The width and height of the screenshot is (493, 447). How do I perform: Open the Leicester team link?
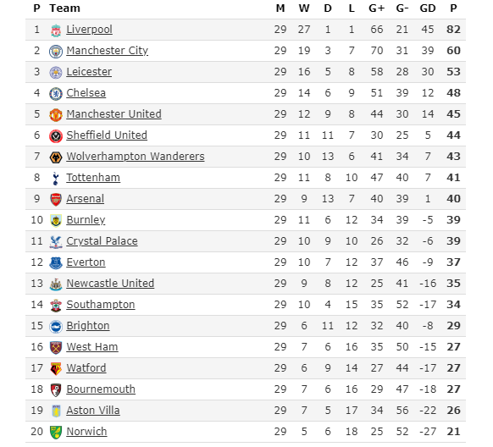(89, 72)
